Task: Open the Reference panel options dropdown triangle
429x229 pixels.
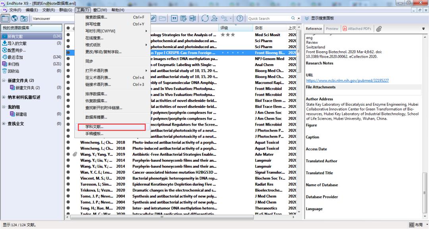Action: [x=423, y=29]
